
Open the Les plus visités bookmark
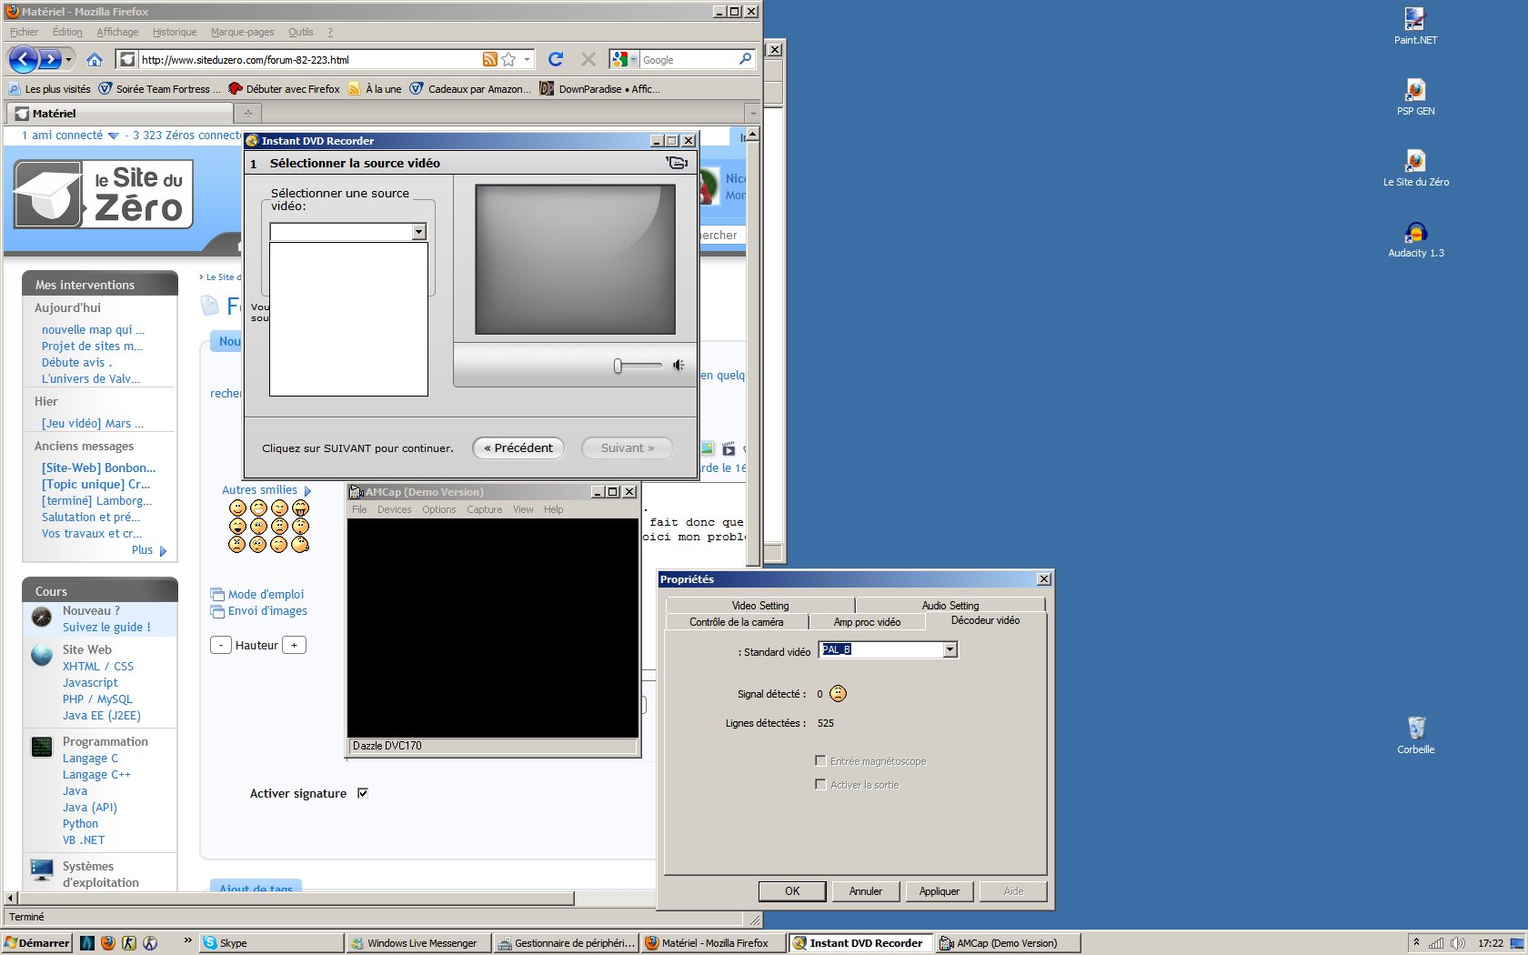point(50,89)
